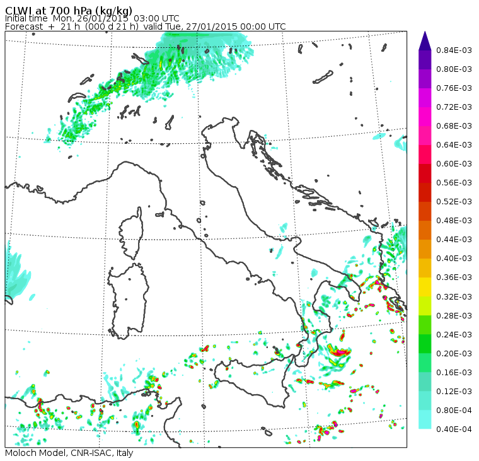Screen dimensions: 479x461
Task: Click the 0.16E-03 colorbar label
Action: pos(454,373)
